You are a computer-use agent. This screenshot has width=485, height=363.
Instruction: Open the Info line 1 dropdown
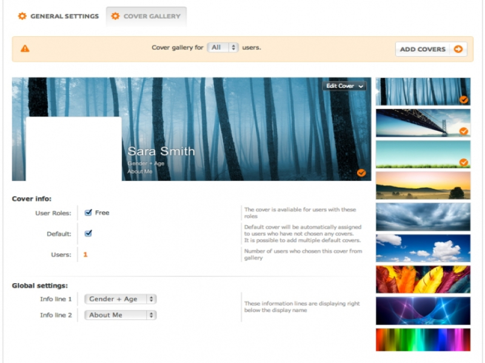click(120, 299)
